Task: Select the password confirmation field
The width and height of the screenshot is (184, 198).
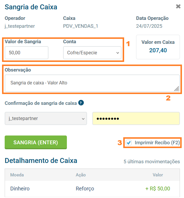Action: [136, 119]
